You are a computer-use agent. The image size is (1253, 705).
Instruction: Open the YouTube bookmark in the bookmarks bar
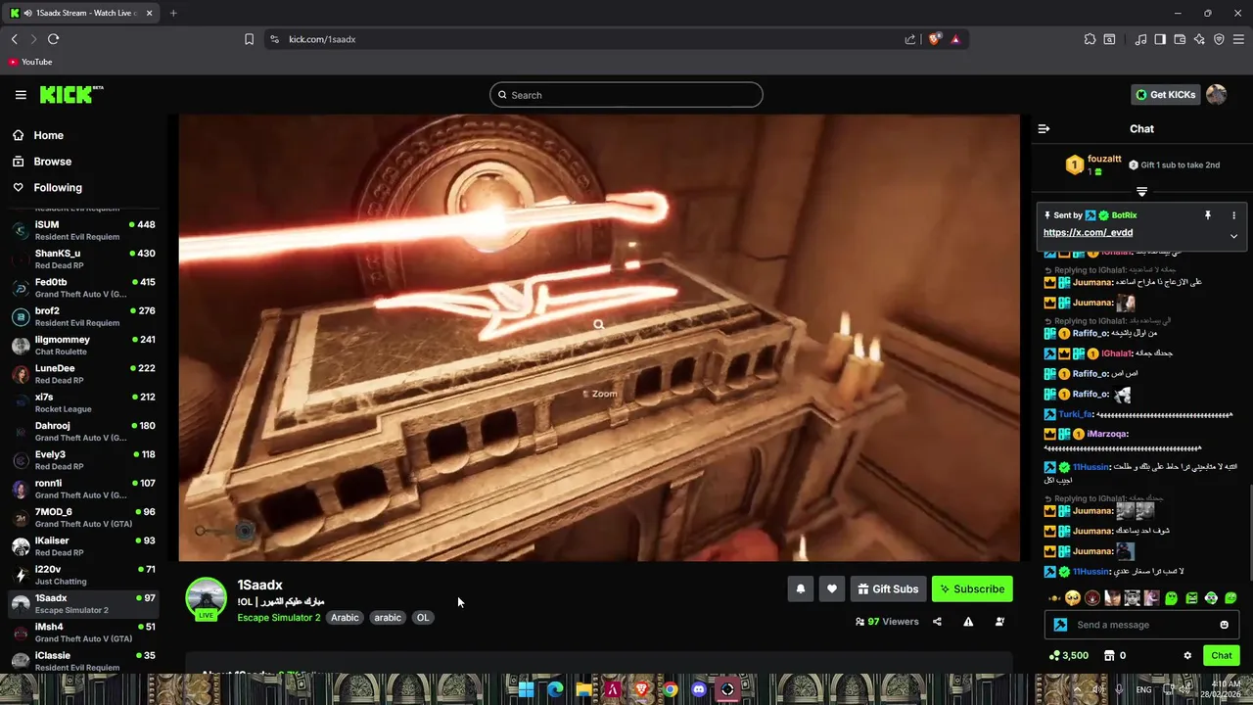[x=29, y=62]
